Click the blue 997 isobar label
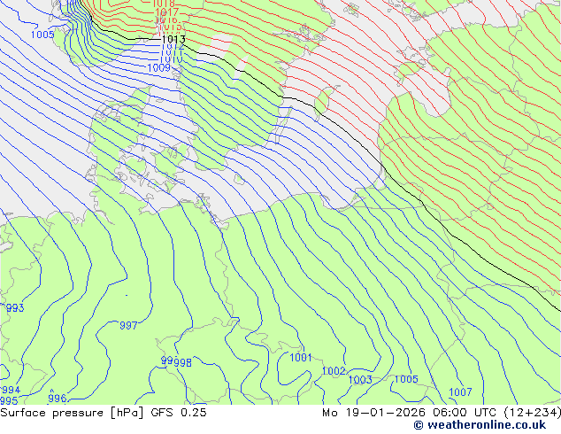Viewport: 561px width, 434px height. click(x=128, y=326)
